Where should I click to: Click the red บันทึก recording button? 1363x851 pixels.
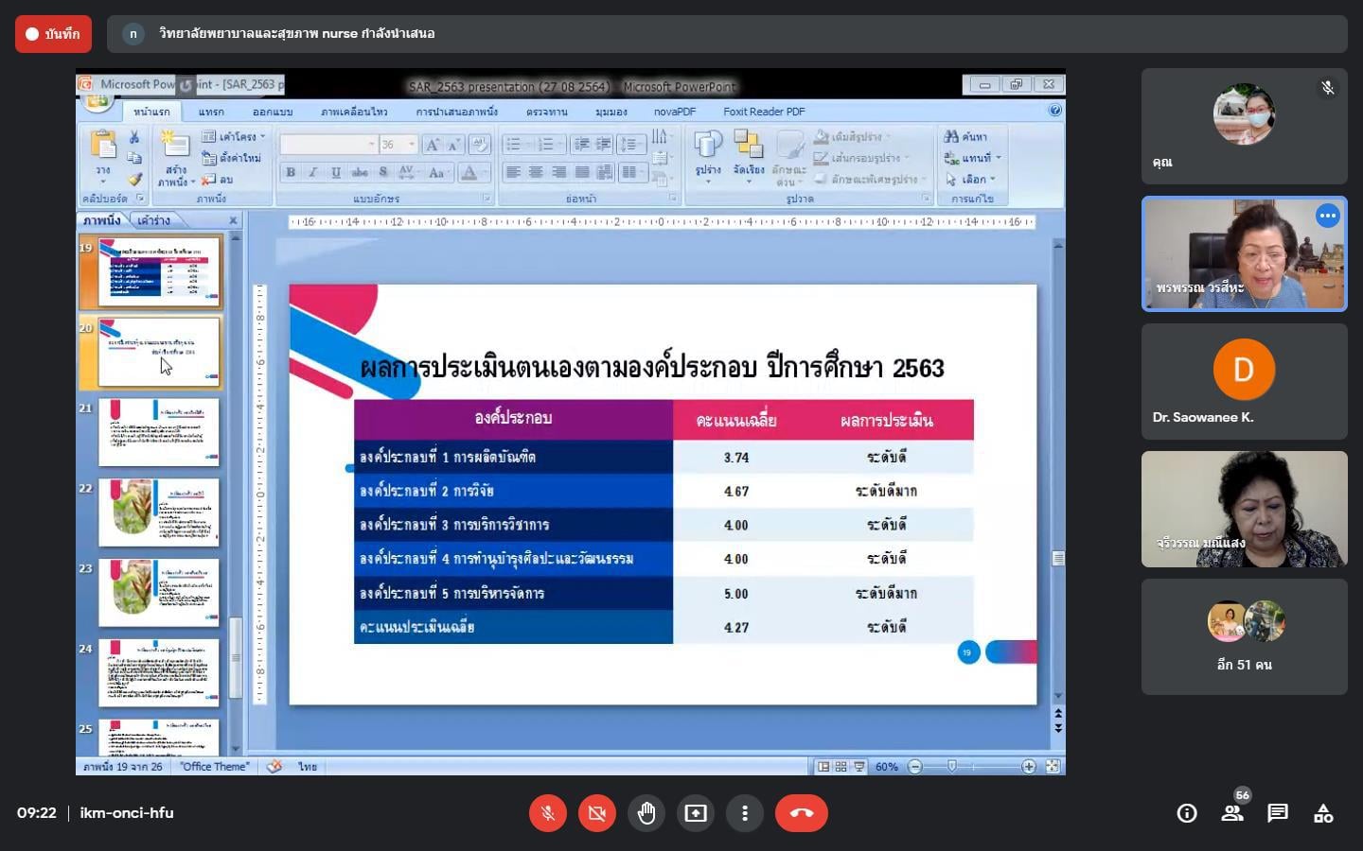[x=53, y=34]
